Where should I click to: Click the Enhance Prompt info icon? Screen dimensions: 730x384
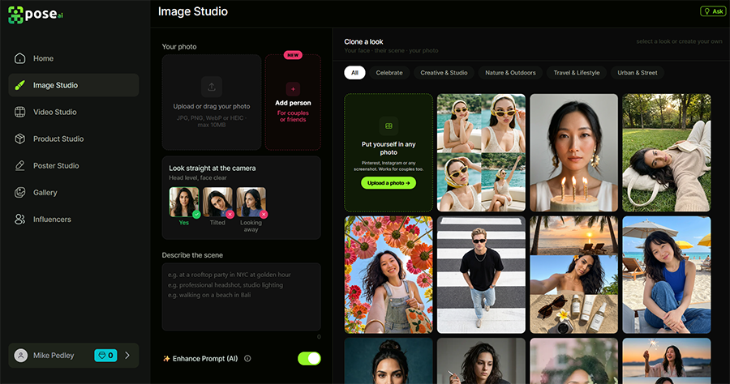247,358
